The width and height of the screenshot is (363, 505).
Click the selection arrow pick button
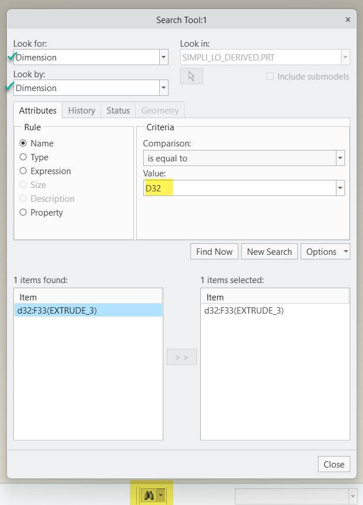point(192,76)
